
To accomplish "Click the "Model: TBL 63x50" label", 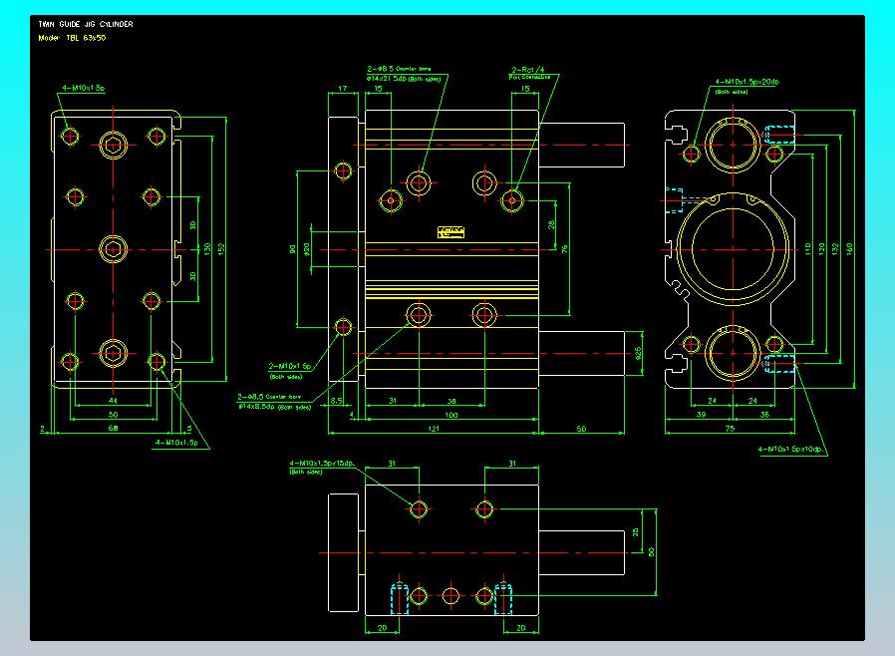I will [x=72, y=38].
